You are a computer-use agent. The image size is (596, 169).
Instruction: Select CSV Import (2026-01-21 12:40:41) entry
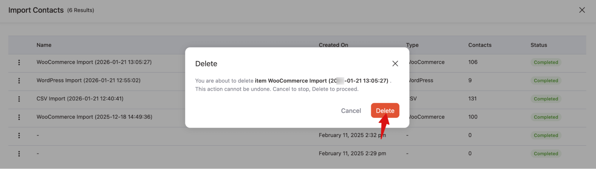click(x=80, y=99)
